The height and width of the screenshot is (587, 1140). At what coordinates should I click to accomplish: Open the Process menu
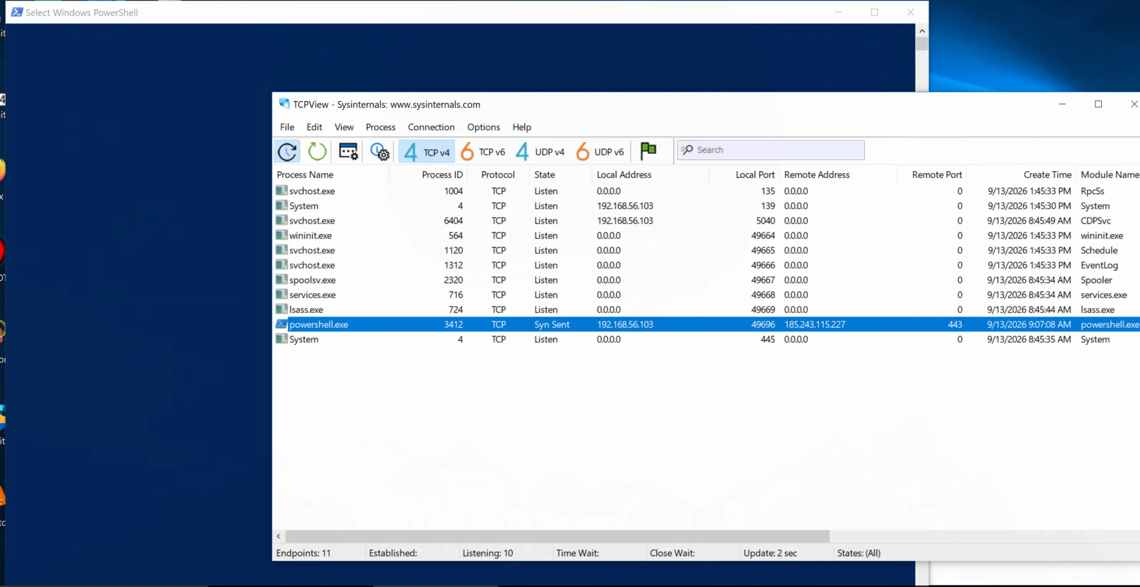[381, 127]
